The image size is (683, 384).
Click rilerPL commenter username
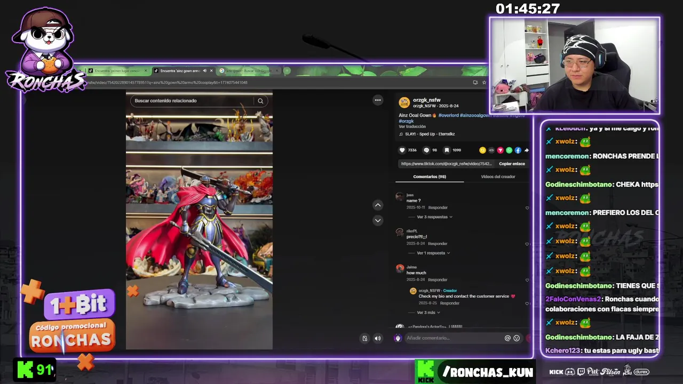coord(411,231)
